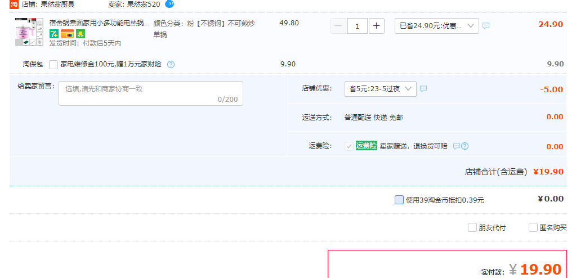585x278 pixels.
Task: Open the 店铺优惠 省5元 dropdown
Action: tap(381, 89)
